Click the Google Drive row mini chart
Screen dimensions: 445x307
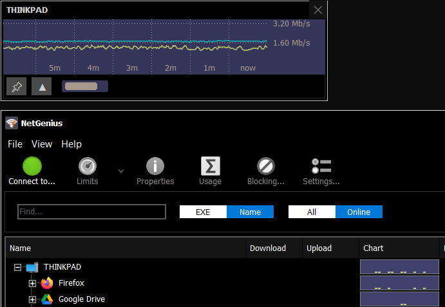tap(399, 299)
